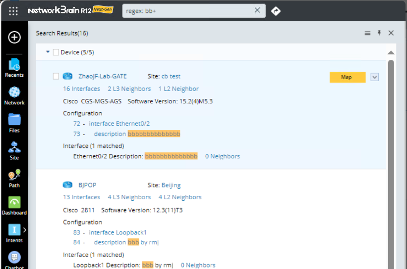This screenshot has height=269, width=407.
Task: Pin the Search Results panel
Action: (x=379, y=33)
